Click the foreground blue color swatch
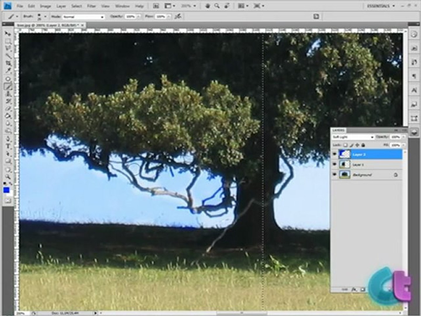This screenshot has height=316, width=421. (6, 190)
